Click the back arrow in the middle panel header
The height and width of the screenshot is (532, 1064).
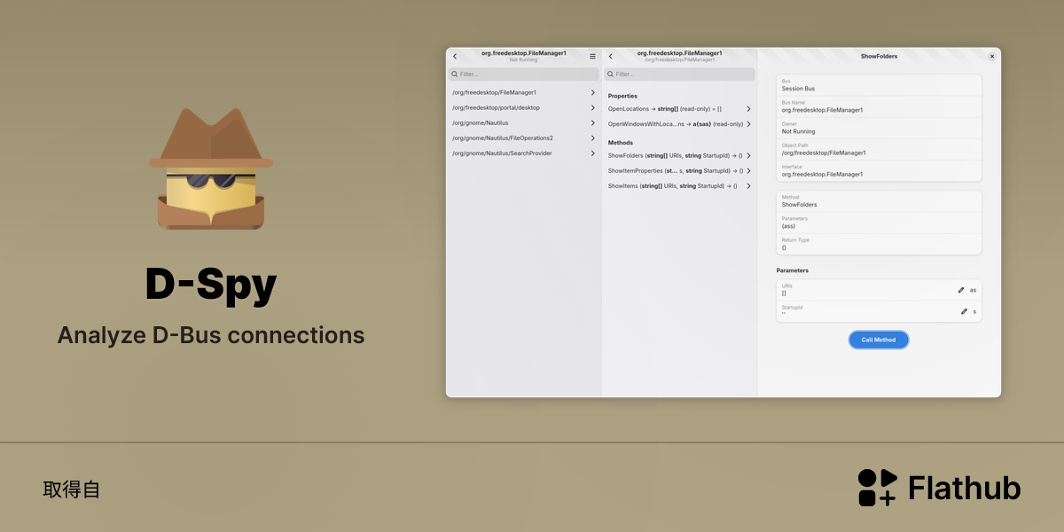(611, 57)
